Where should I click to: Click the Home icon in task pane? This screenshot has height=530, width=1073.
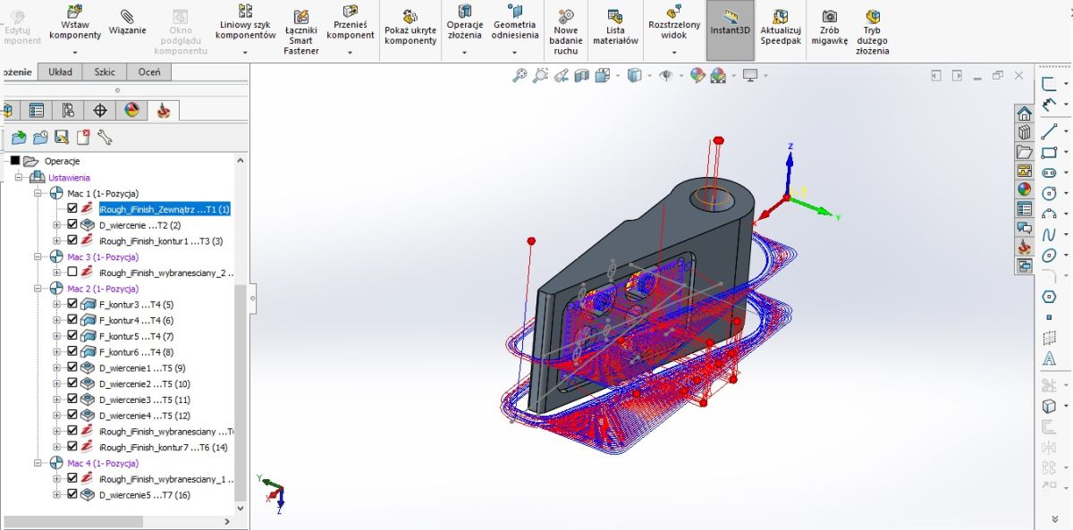[1024, 114]
